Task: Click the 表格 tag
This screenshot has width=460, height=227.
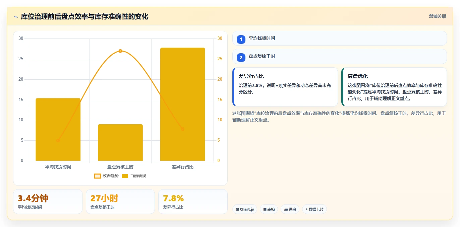Action: click(x=269, y=209)
